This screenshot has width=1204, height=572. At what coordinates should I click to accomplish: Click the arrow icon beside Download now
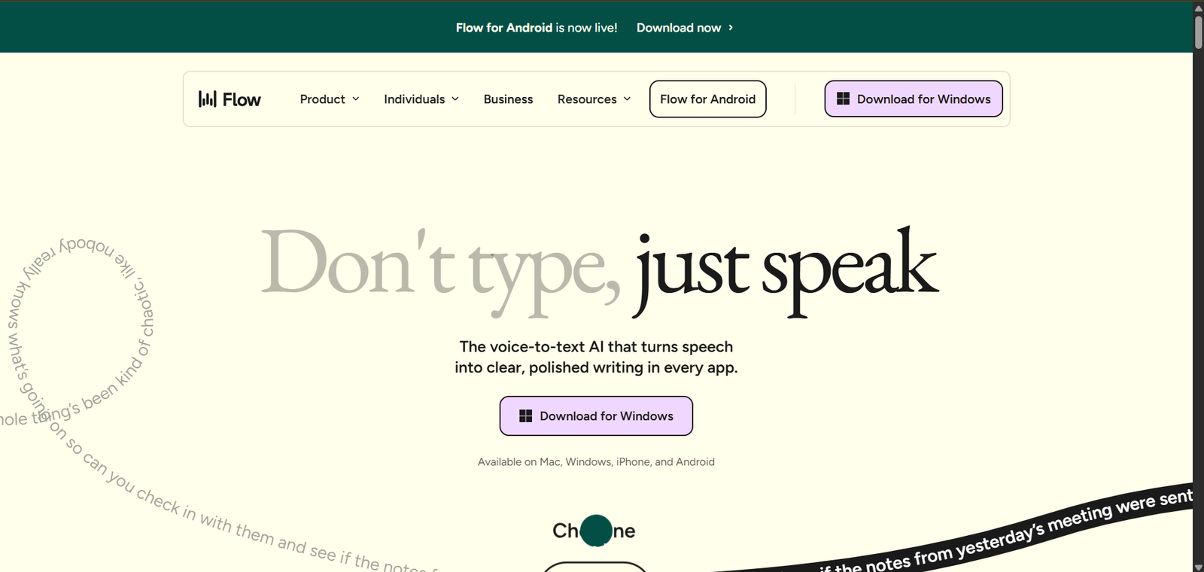[730, 28]
